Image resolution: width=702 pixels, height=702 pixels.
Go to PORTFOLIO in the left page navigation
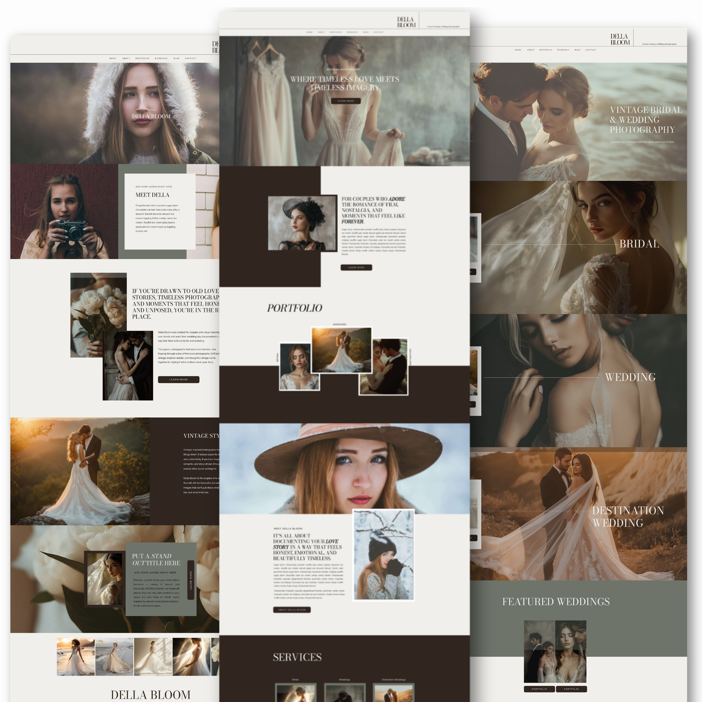tap(142, 58)
